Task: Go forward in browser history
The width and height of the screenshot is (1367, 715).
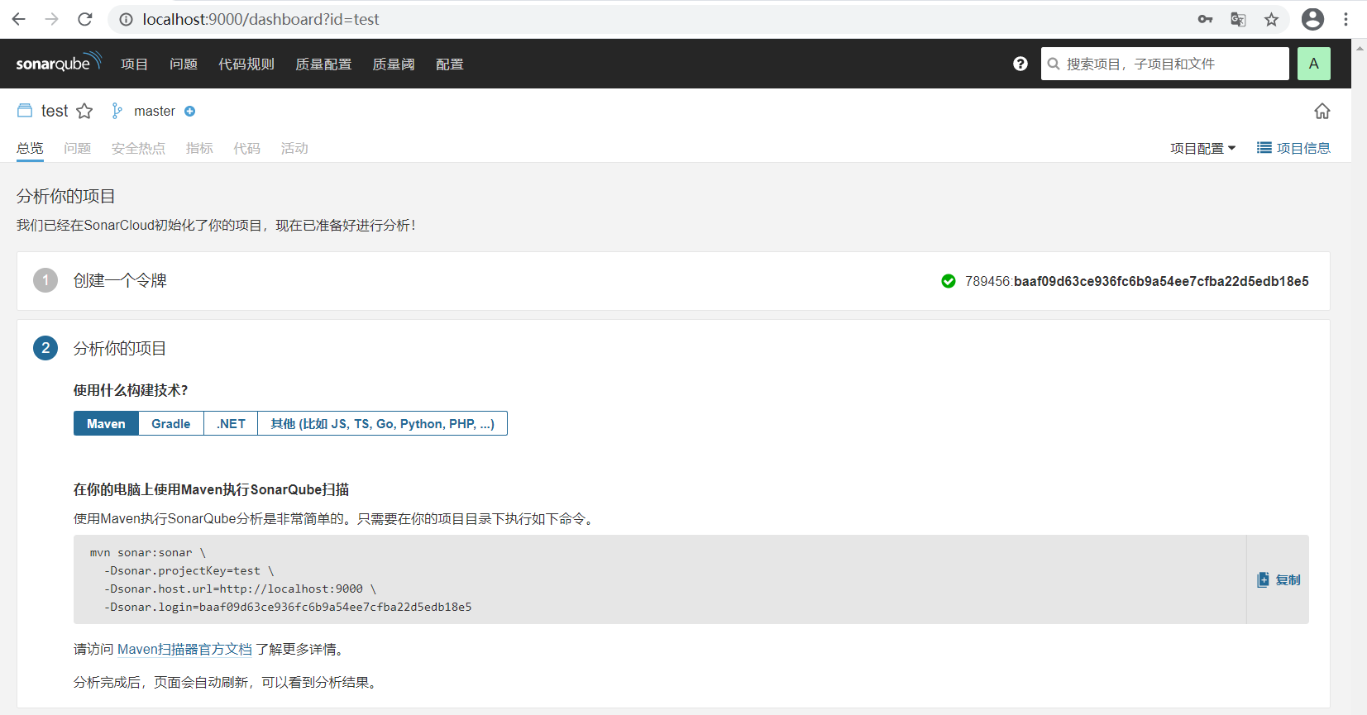Action: point(52,19)
